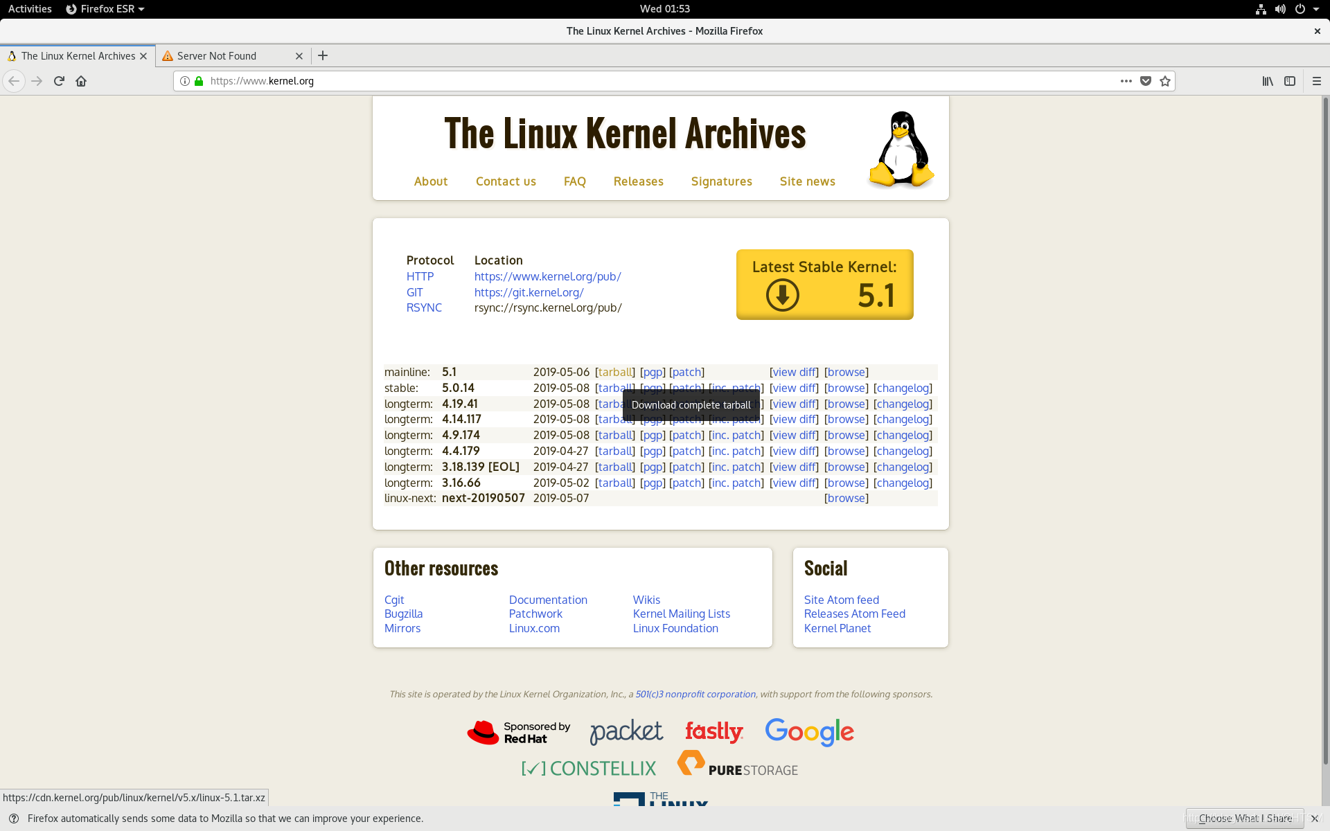
Task: Dismiss the data sharing notification bar
Action: coord(1314,819)
